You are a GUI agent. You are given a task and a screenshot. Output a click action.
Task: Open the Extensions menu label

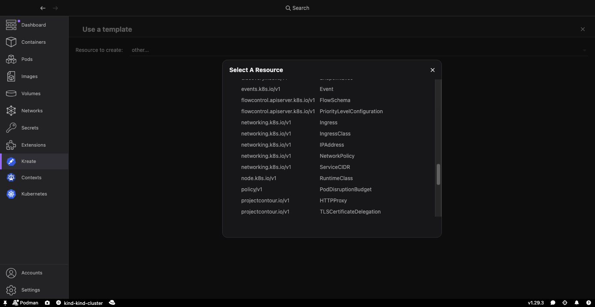[x=33, y=145]
